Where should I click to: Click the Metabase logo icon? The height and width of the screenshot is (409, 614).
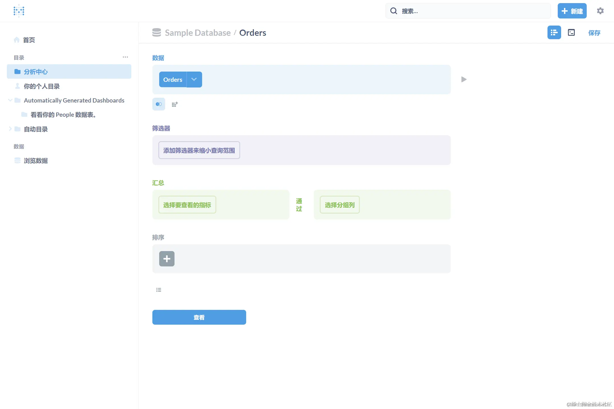pos(19,11)
